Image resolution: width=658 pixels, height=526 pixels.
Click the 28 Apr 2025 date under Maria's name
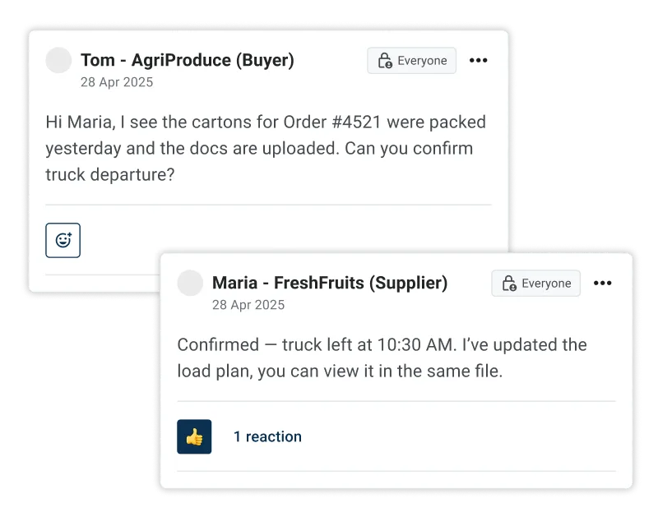(x=248, y=305)
